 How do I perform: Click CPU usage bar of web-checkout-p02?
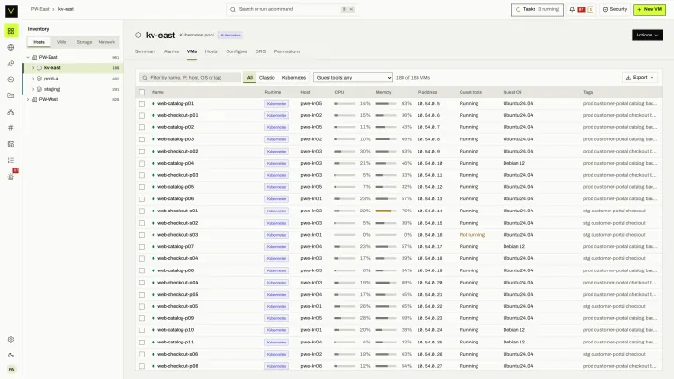(344, 152)
